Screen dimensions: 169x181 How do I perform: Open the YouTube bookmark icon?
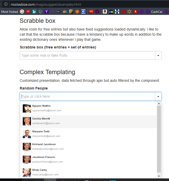coord(28,12)
